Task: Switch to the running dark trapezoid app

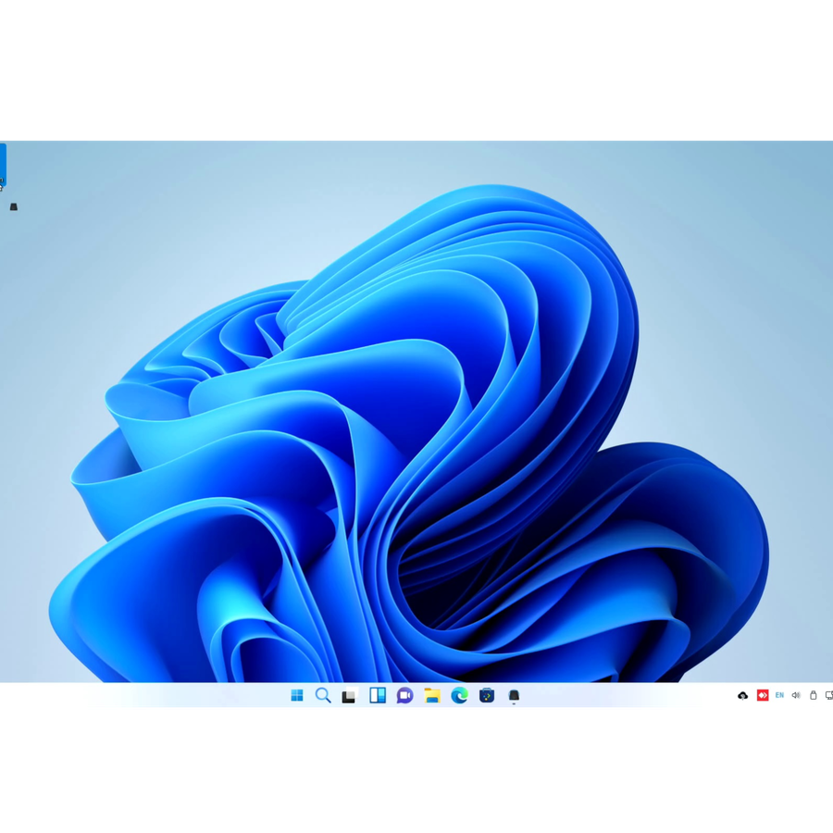Action: (514, 695)
